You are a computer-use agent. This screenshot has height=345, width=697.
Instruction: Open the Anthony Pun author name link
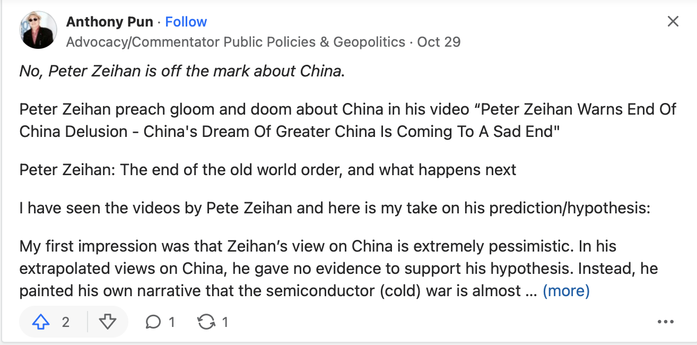pos(110,22)
